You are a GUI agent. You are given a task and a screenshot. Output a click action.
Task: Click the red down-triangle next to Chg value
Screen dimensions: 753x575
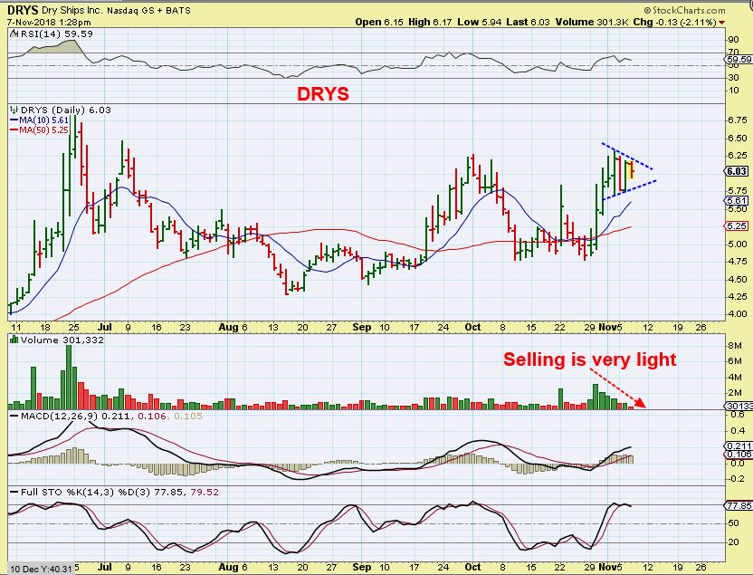pos(721,23)
